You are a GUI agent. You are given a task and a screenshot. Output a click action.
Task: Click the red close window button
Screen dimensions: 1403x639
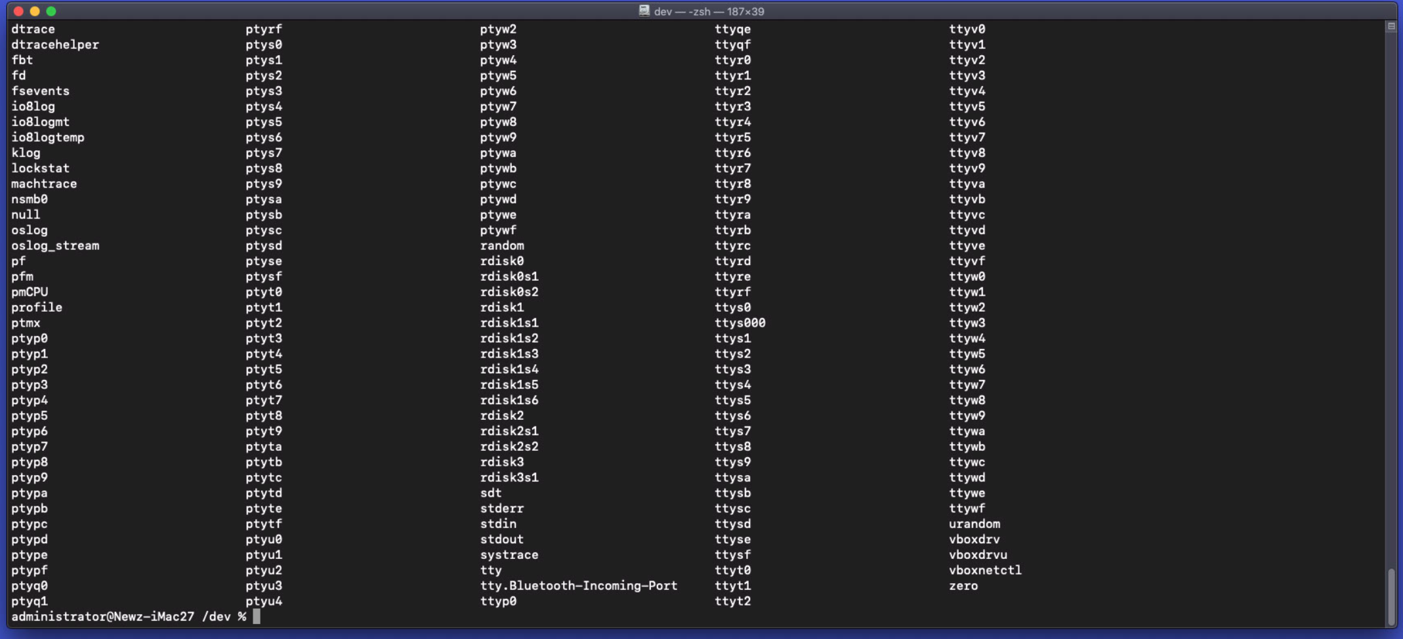pyautogui.click(x=18, y=11)
